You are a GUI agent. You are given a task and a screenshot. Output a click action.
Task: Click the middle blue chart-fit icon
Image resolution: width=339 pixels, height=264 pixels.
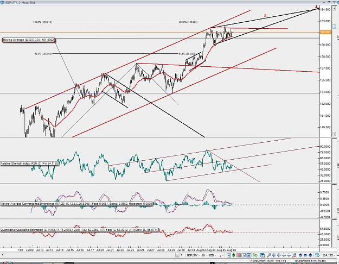tap(305, 255)
